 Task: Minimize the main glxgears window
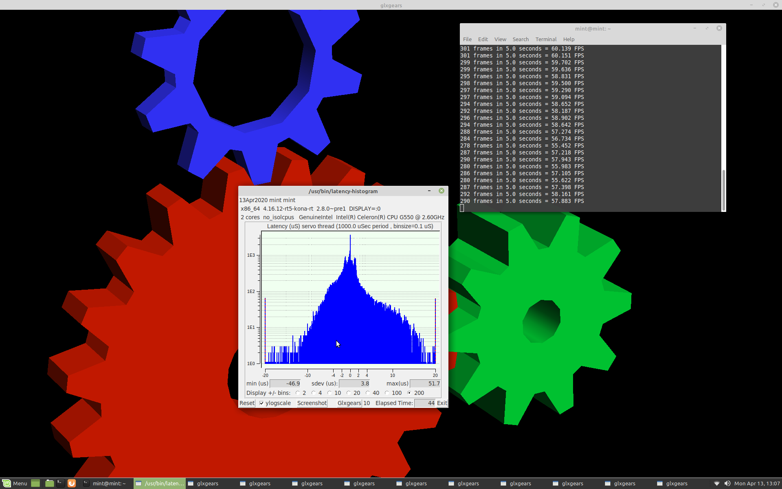751,5
